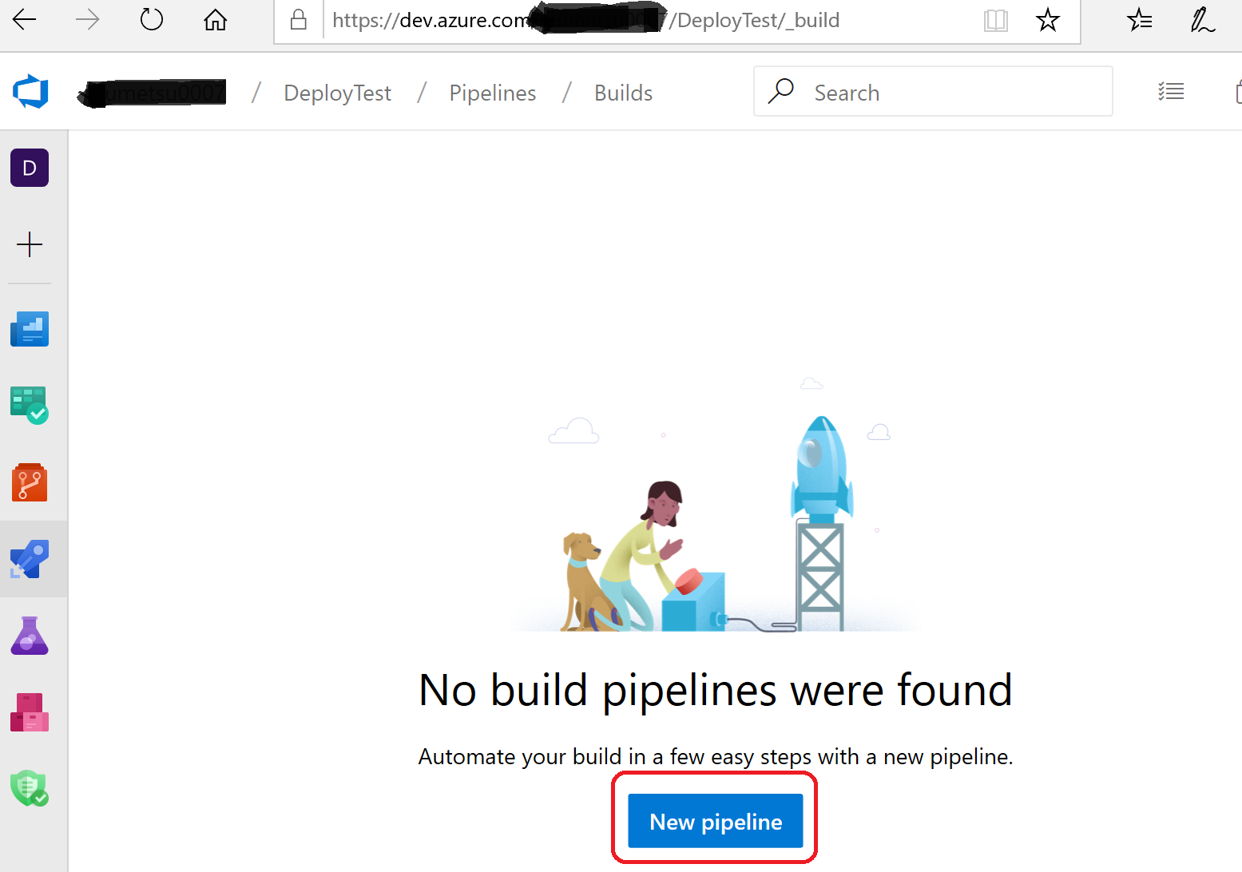The width and height of the screenshot is (1242, 872).
Task: Enable Windows Ink pen notes
Action: pos(1203,21)
